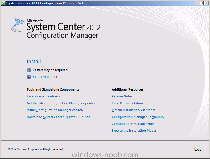Maximize the Setup window
This screenshot has width=210, height=159.
coord(201,3)
